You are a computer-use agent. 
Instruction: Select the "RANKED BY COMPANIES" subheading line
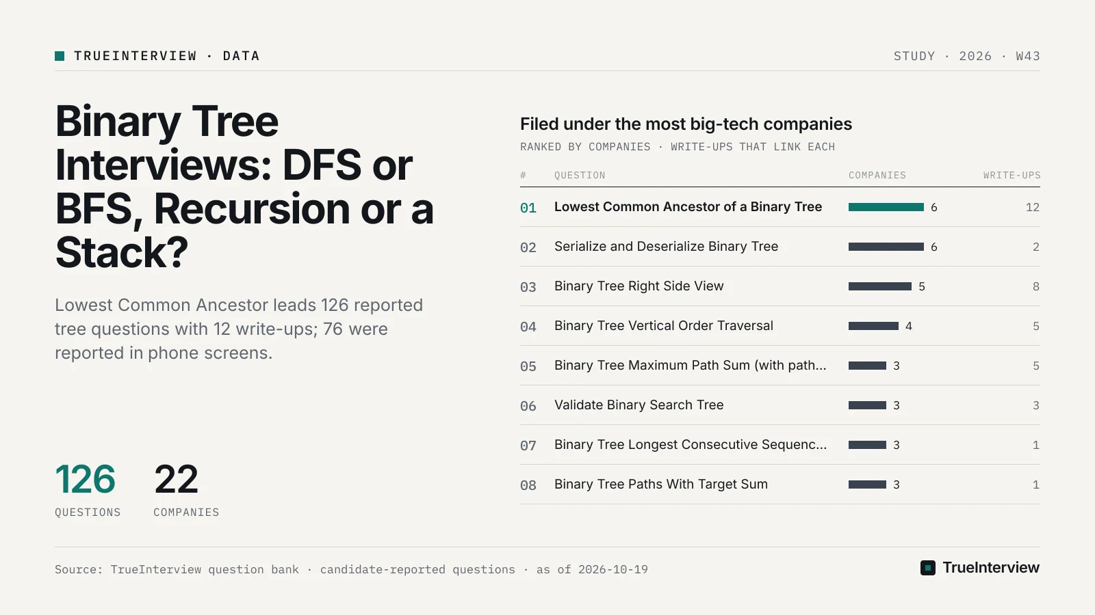(678, 147)
